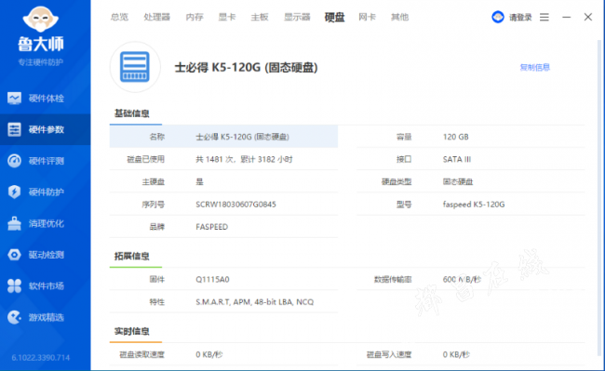
Task: Click the disk title 士必得 K5-120G heading
Action: pyautogui.click(x=246, y=68)
